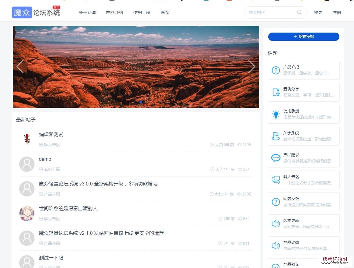Click 产品介绍 tag under v2.1.0 post
Screen dimensions: 354x268
point(49,243)
